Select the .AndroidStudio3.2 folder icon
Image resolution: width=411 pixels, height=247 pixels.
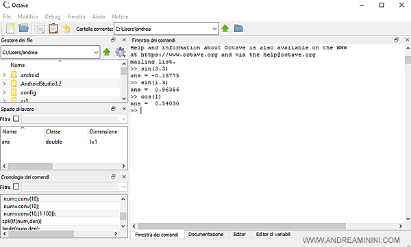14,83
